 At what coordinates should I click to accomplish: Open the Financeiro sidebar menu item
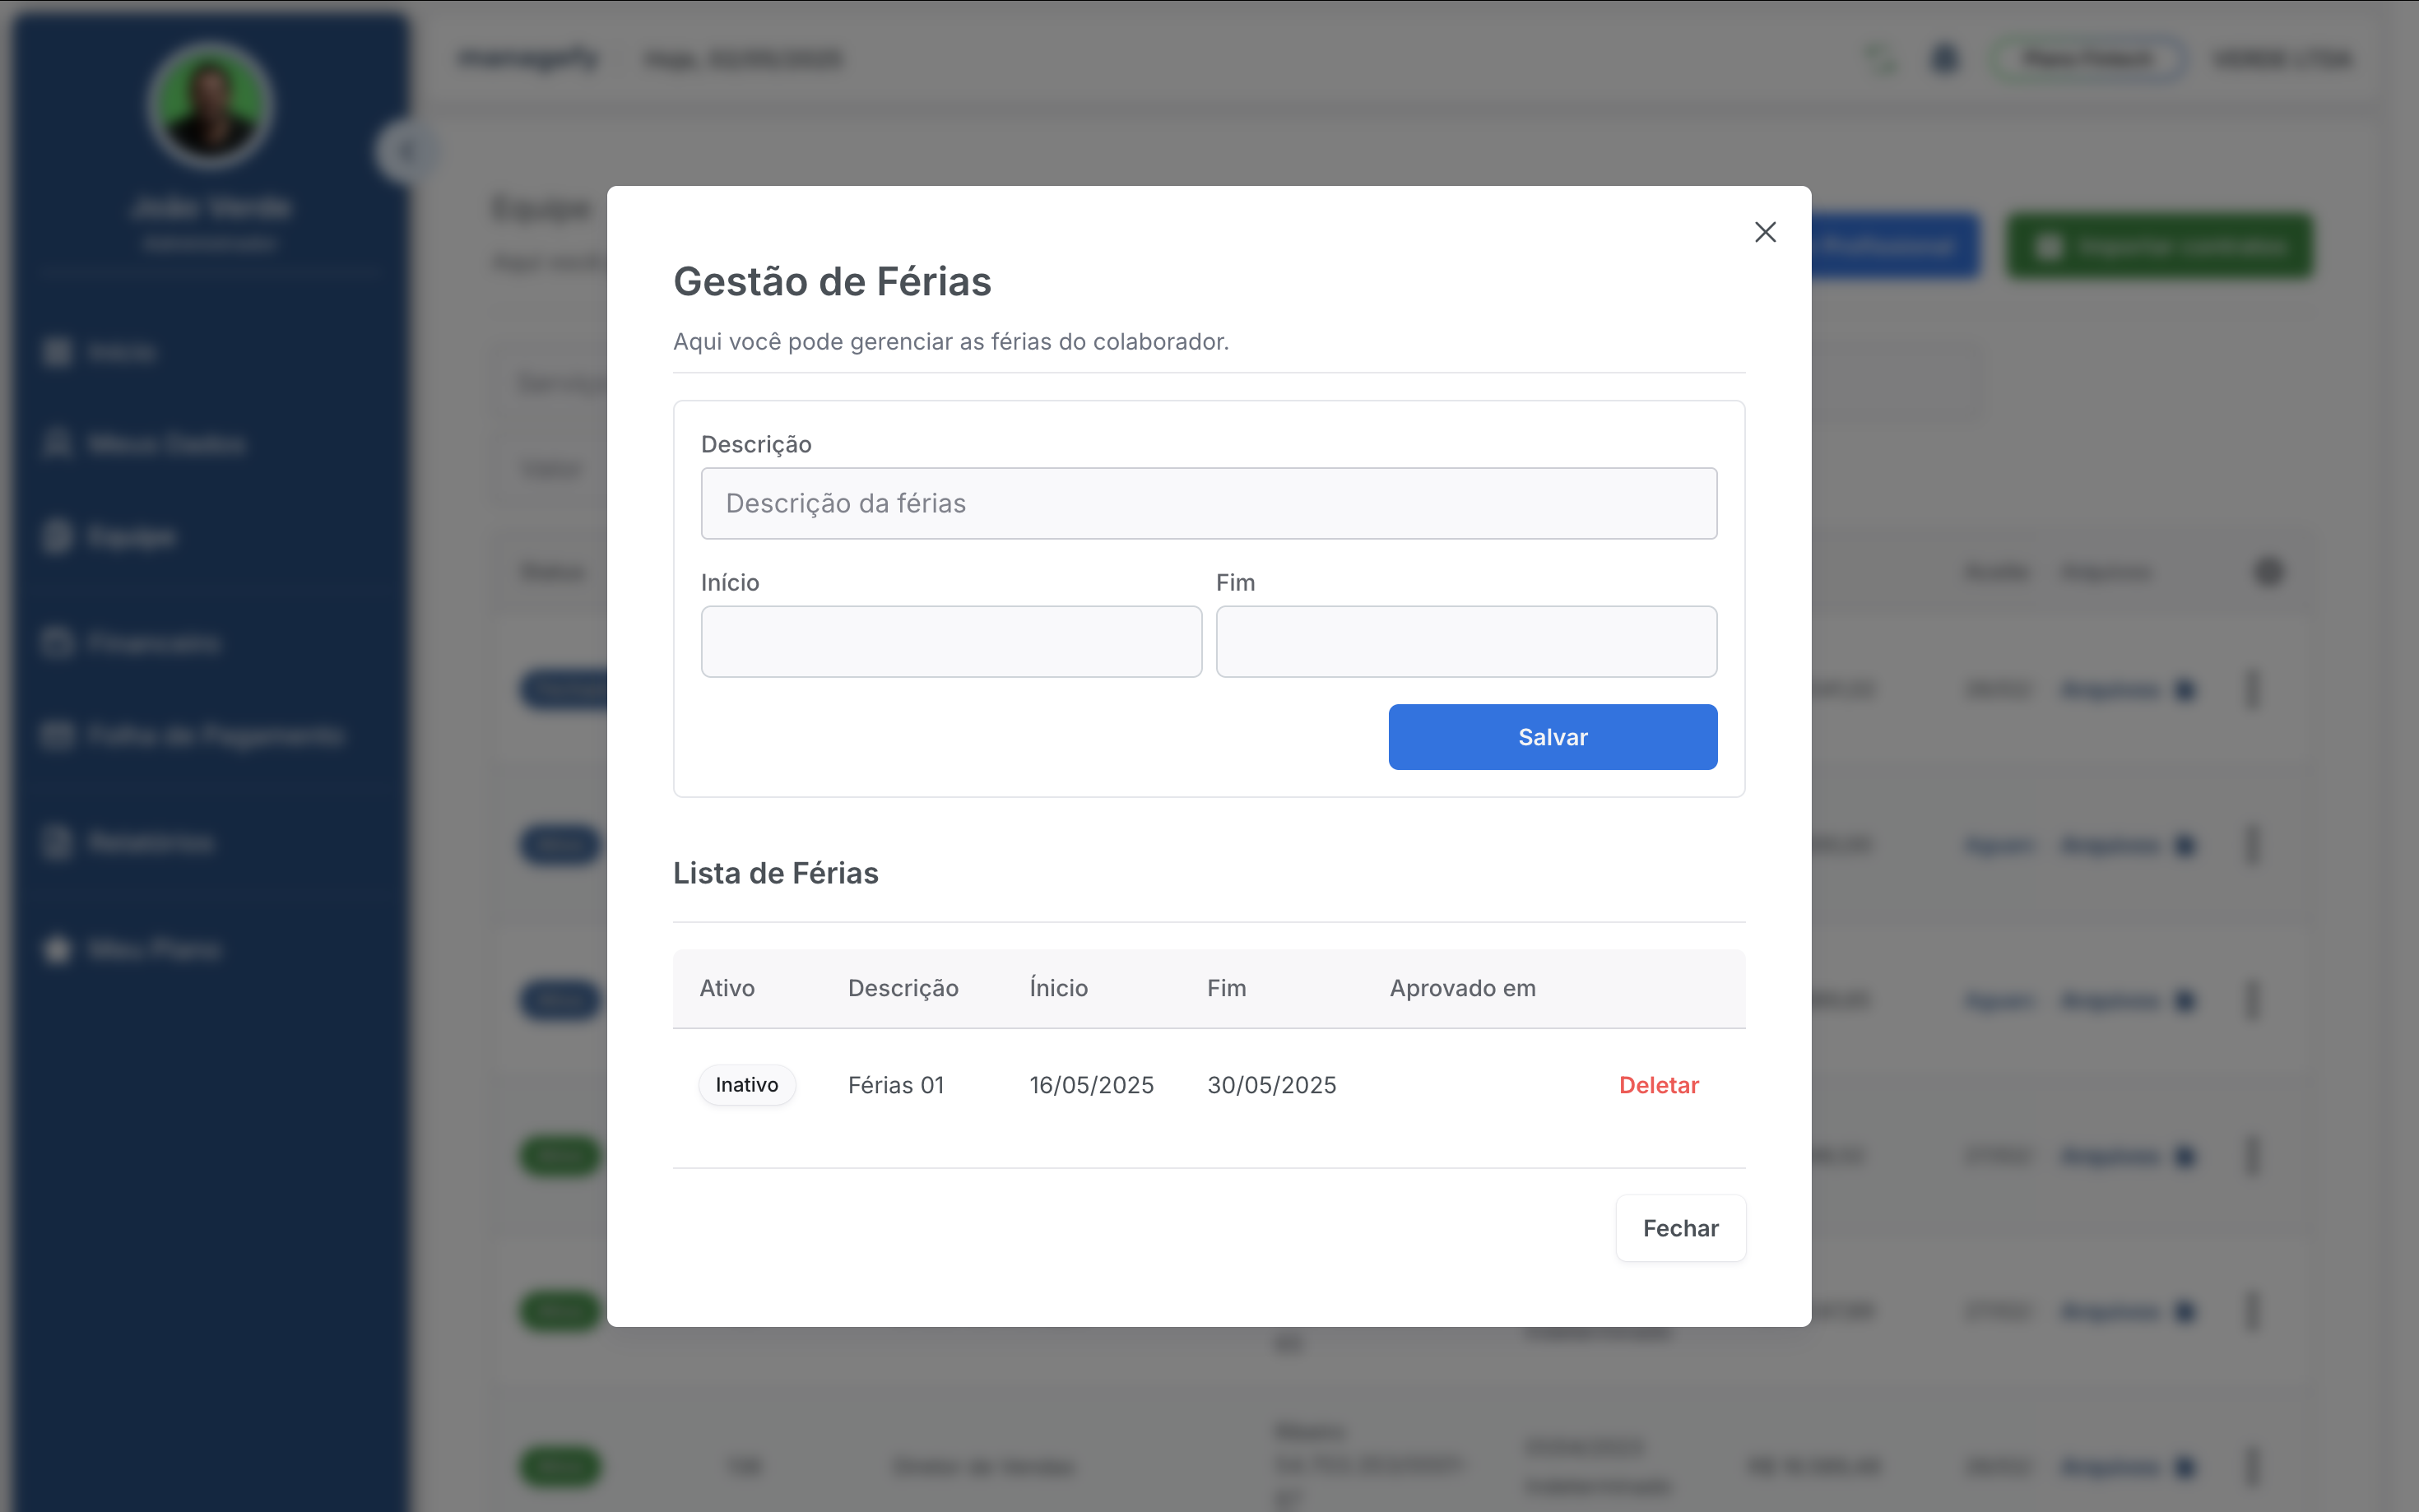point(132,642)
